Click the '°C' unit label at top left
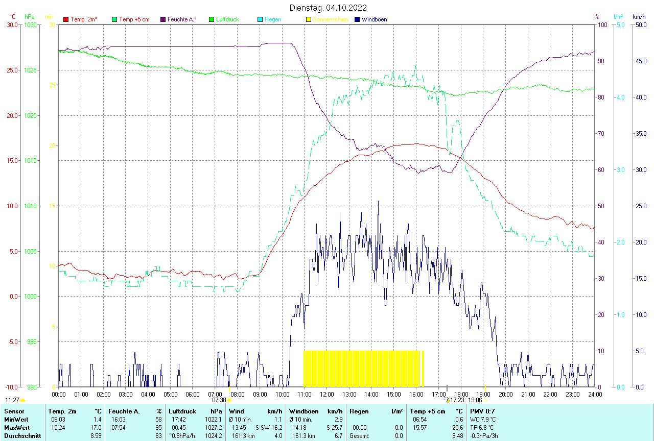The width and height of the screenshot is (654, 441). tap(13, 17)
